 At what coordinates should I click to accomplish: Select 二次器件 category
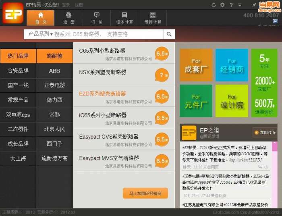(x=18, y=129)
